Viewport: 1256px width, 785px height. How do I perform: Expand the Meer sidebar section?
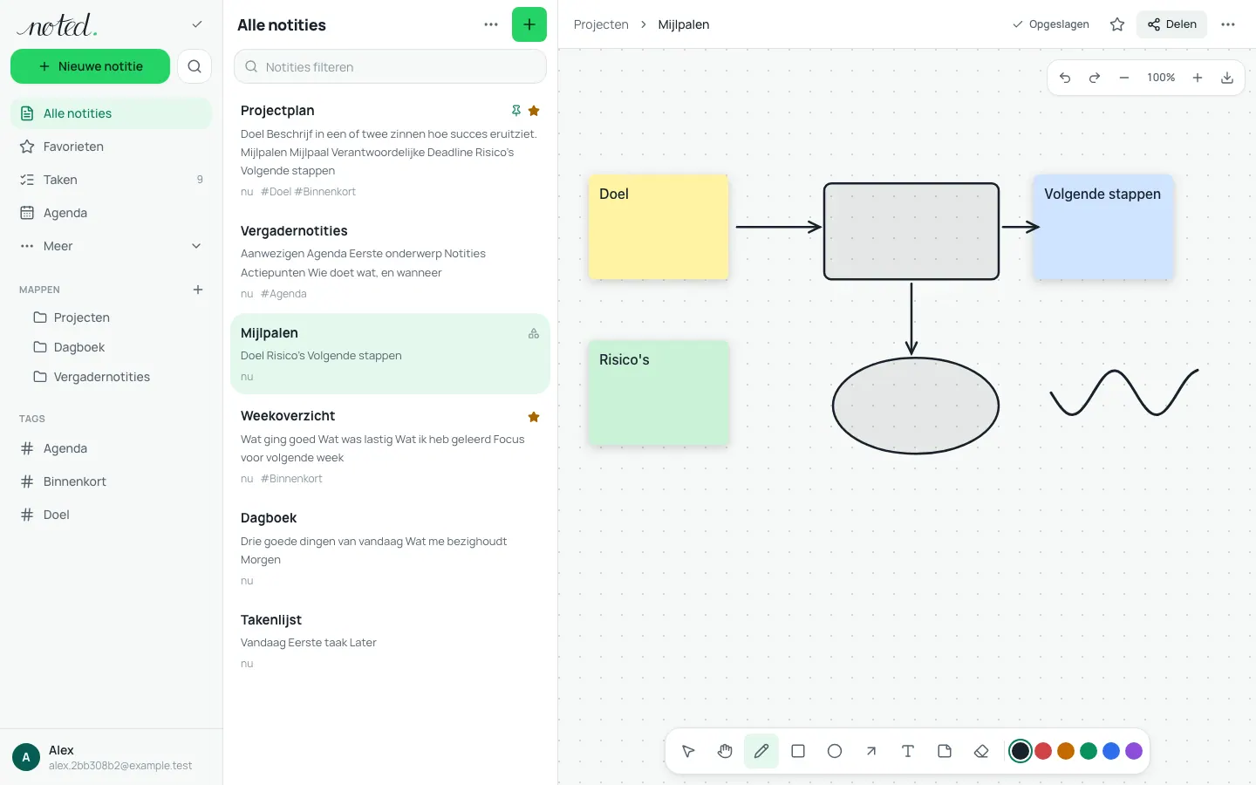(111, 246)
